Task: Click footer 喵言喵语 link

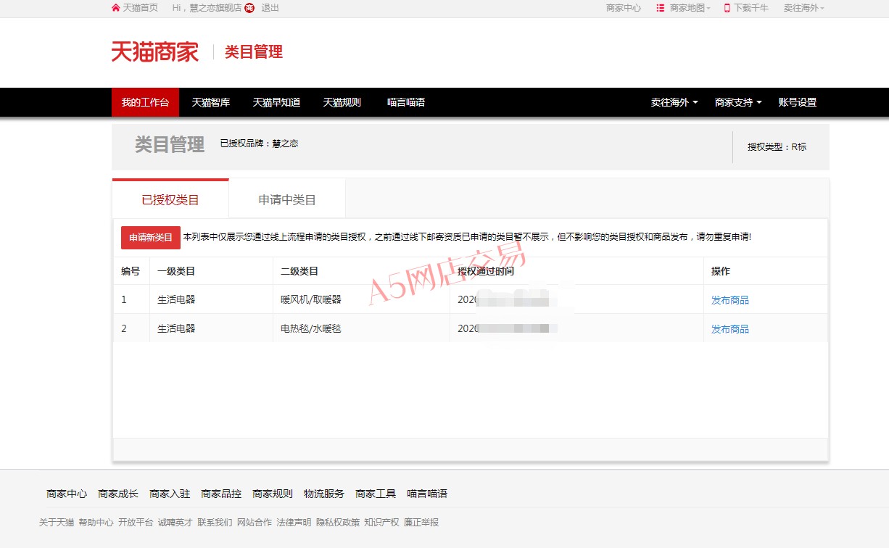Action: click(x=427, y=494)
